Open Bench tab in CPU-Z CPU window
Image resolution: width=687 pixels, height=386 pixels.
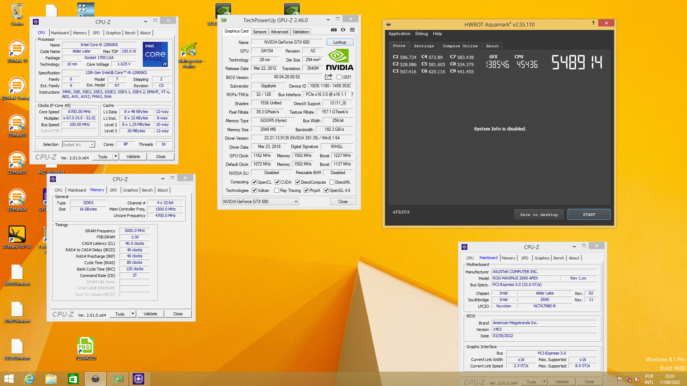coord(130,33)
